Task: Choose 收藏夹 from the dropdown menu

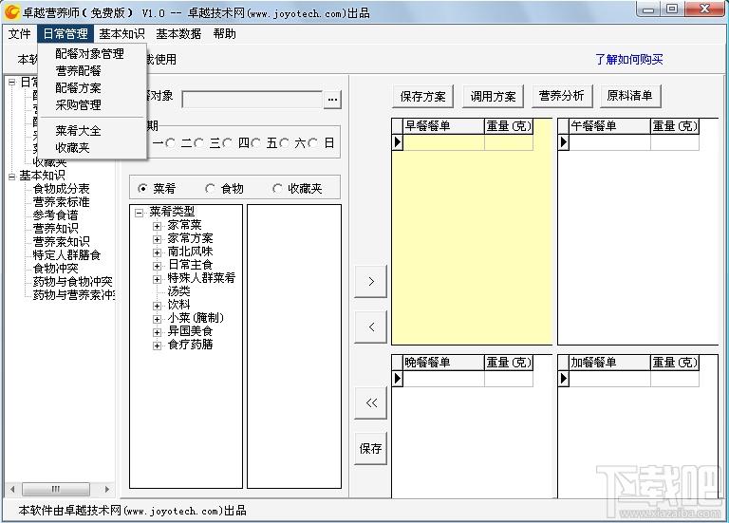Action: coord(72,147)
